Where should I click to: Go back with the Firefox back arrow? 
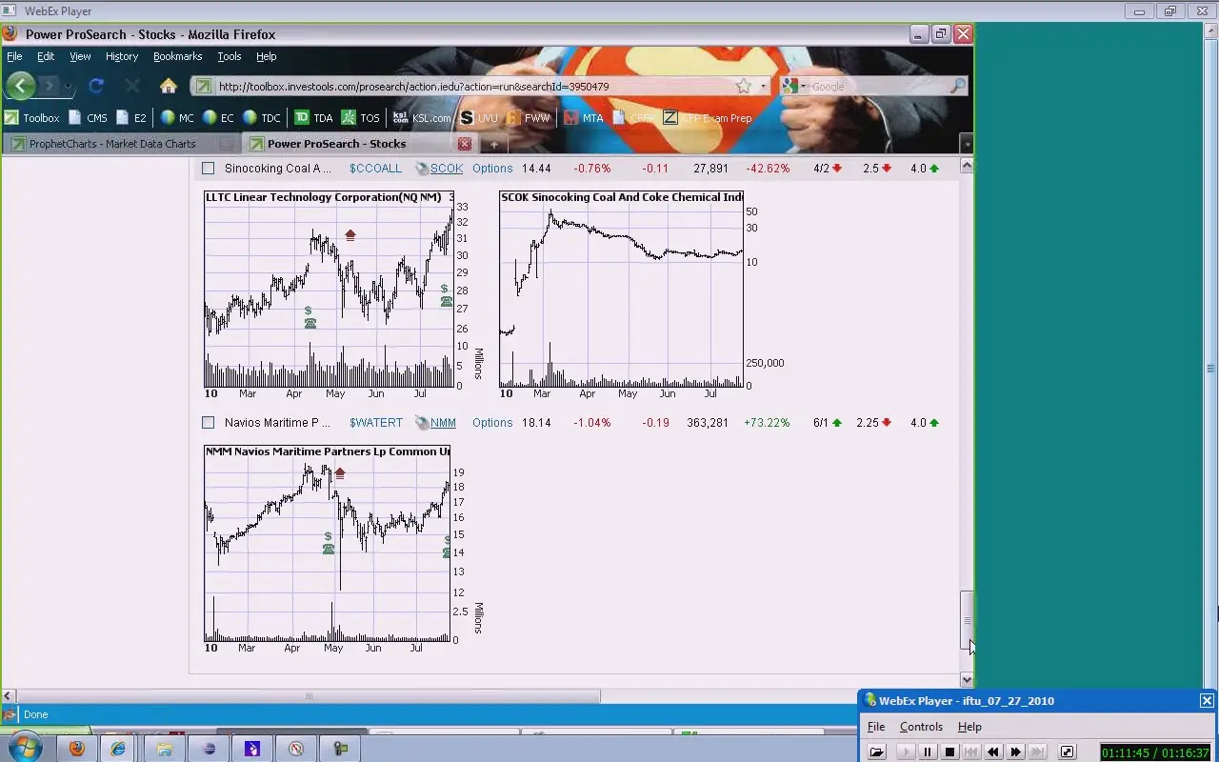pyautogui.click(x=20, y=86)
